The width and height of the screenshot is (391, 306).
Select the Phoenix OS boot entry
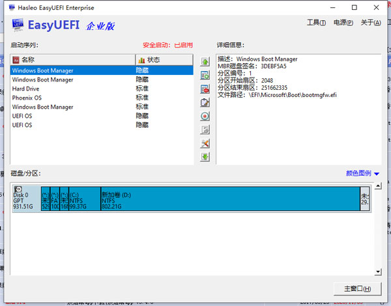102,98
